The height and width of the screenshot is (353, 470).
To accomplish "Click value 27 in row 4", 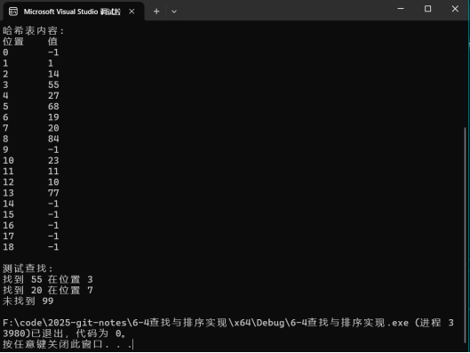I will (53, 96).
